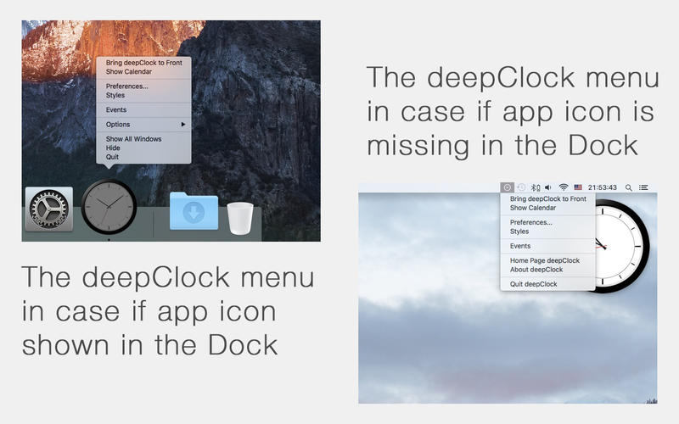
Task: Bring deepClock to Front from menu bar menu
Action: coord(547,199)
